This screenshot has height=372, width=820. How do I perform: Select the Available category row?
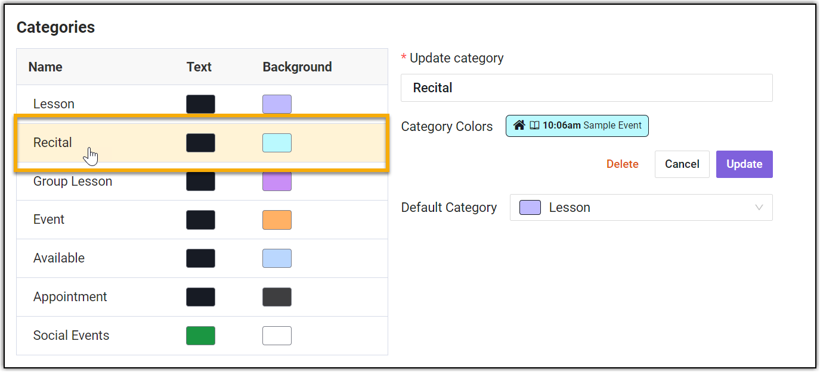[x=59, y=258]
